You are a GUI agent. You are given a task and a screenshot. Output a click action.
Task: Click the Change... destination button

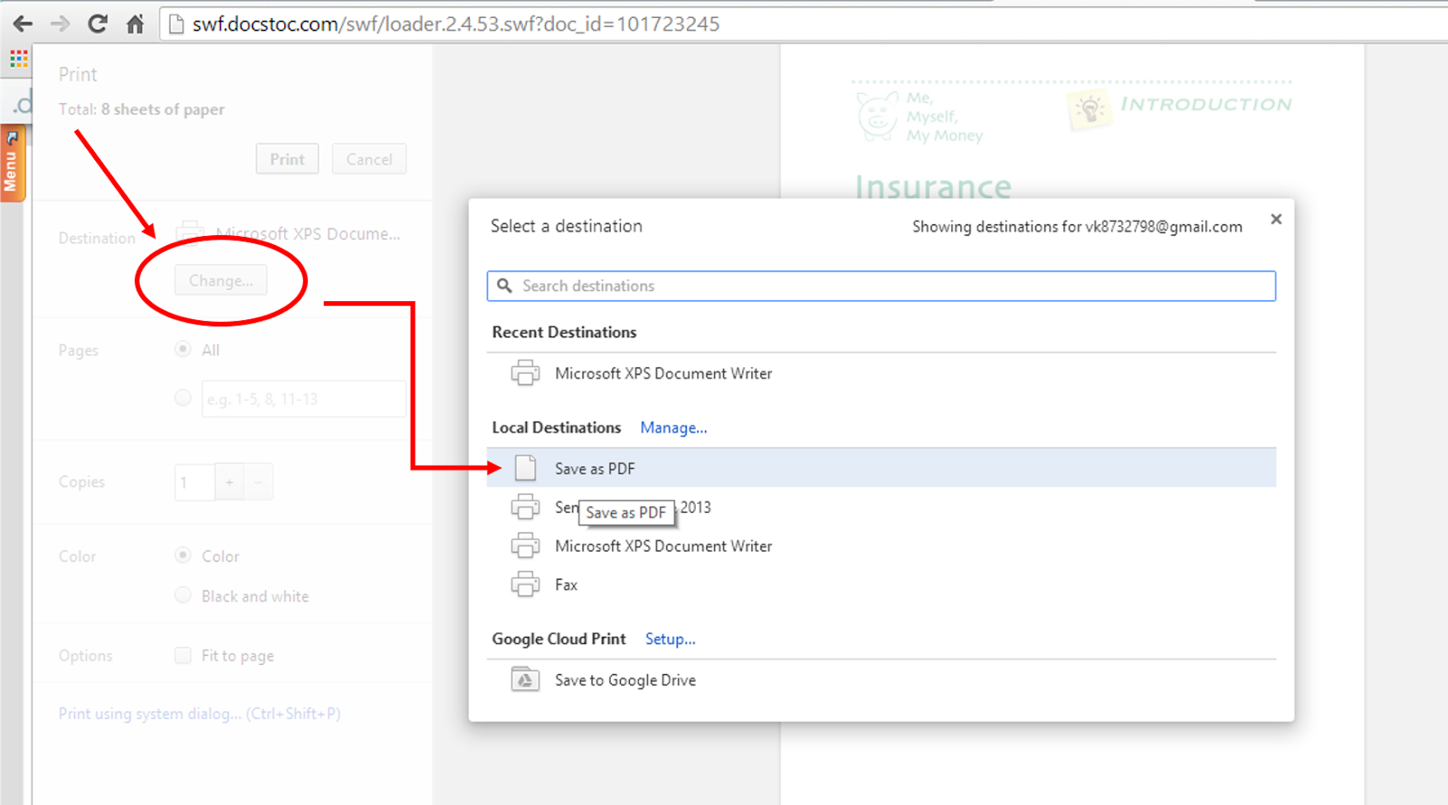(x=221, y=280)
